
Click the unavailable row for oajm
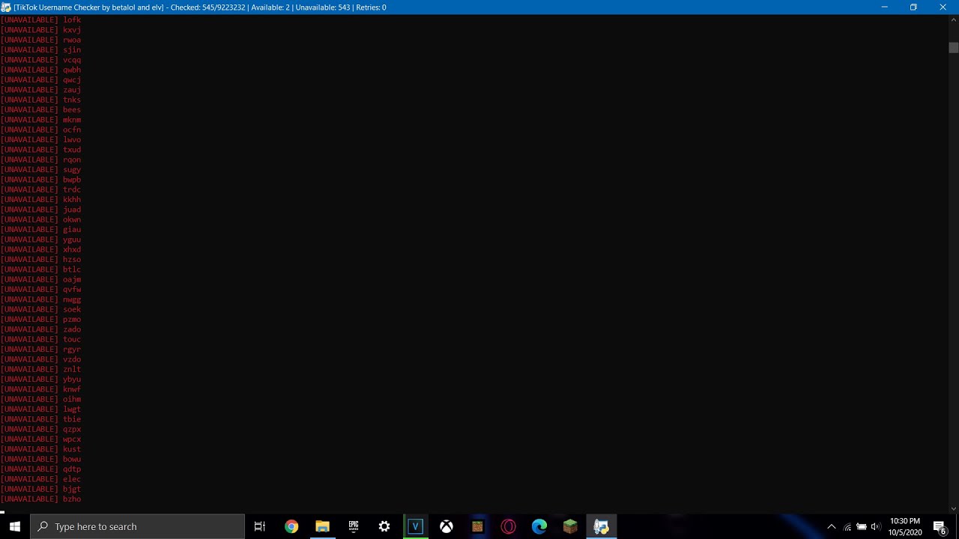tap(40, 279)
